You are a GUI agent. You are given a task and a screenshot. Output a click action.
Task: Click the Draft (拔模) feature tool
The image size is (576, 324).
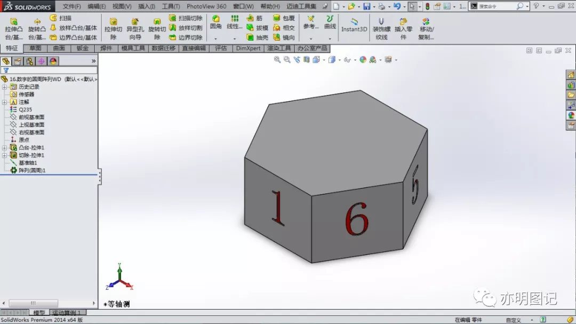click(x=257, y=28)
